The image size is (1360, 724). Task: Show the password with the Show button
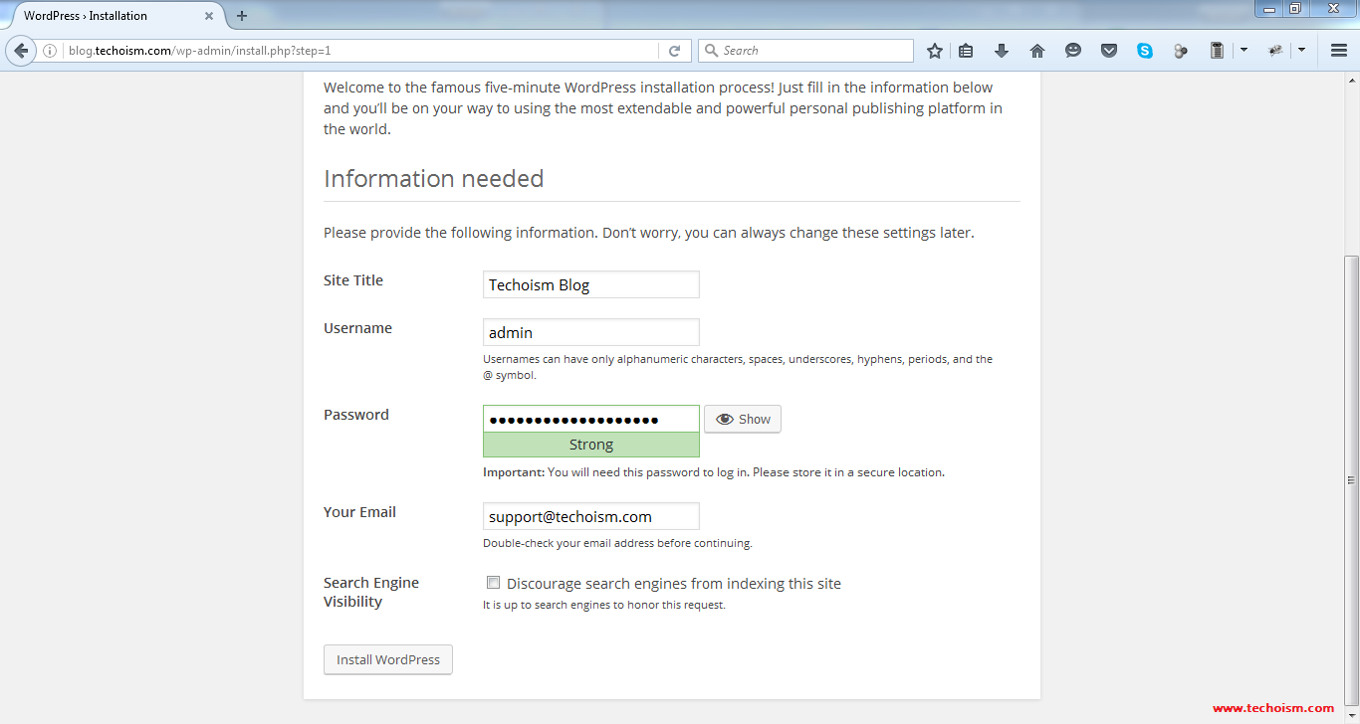pyautogui.click(x=743, y=420)
